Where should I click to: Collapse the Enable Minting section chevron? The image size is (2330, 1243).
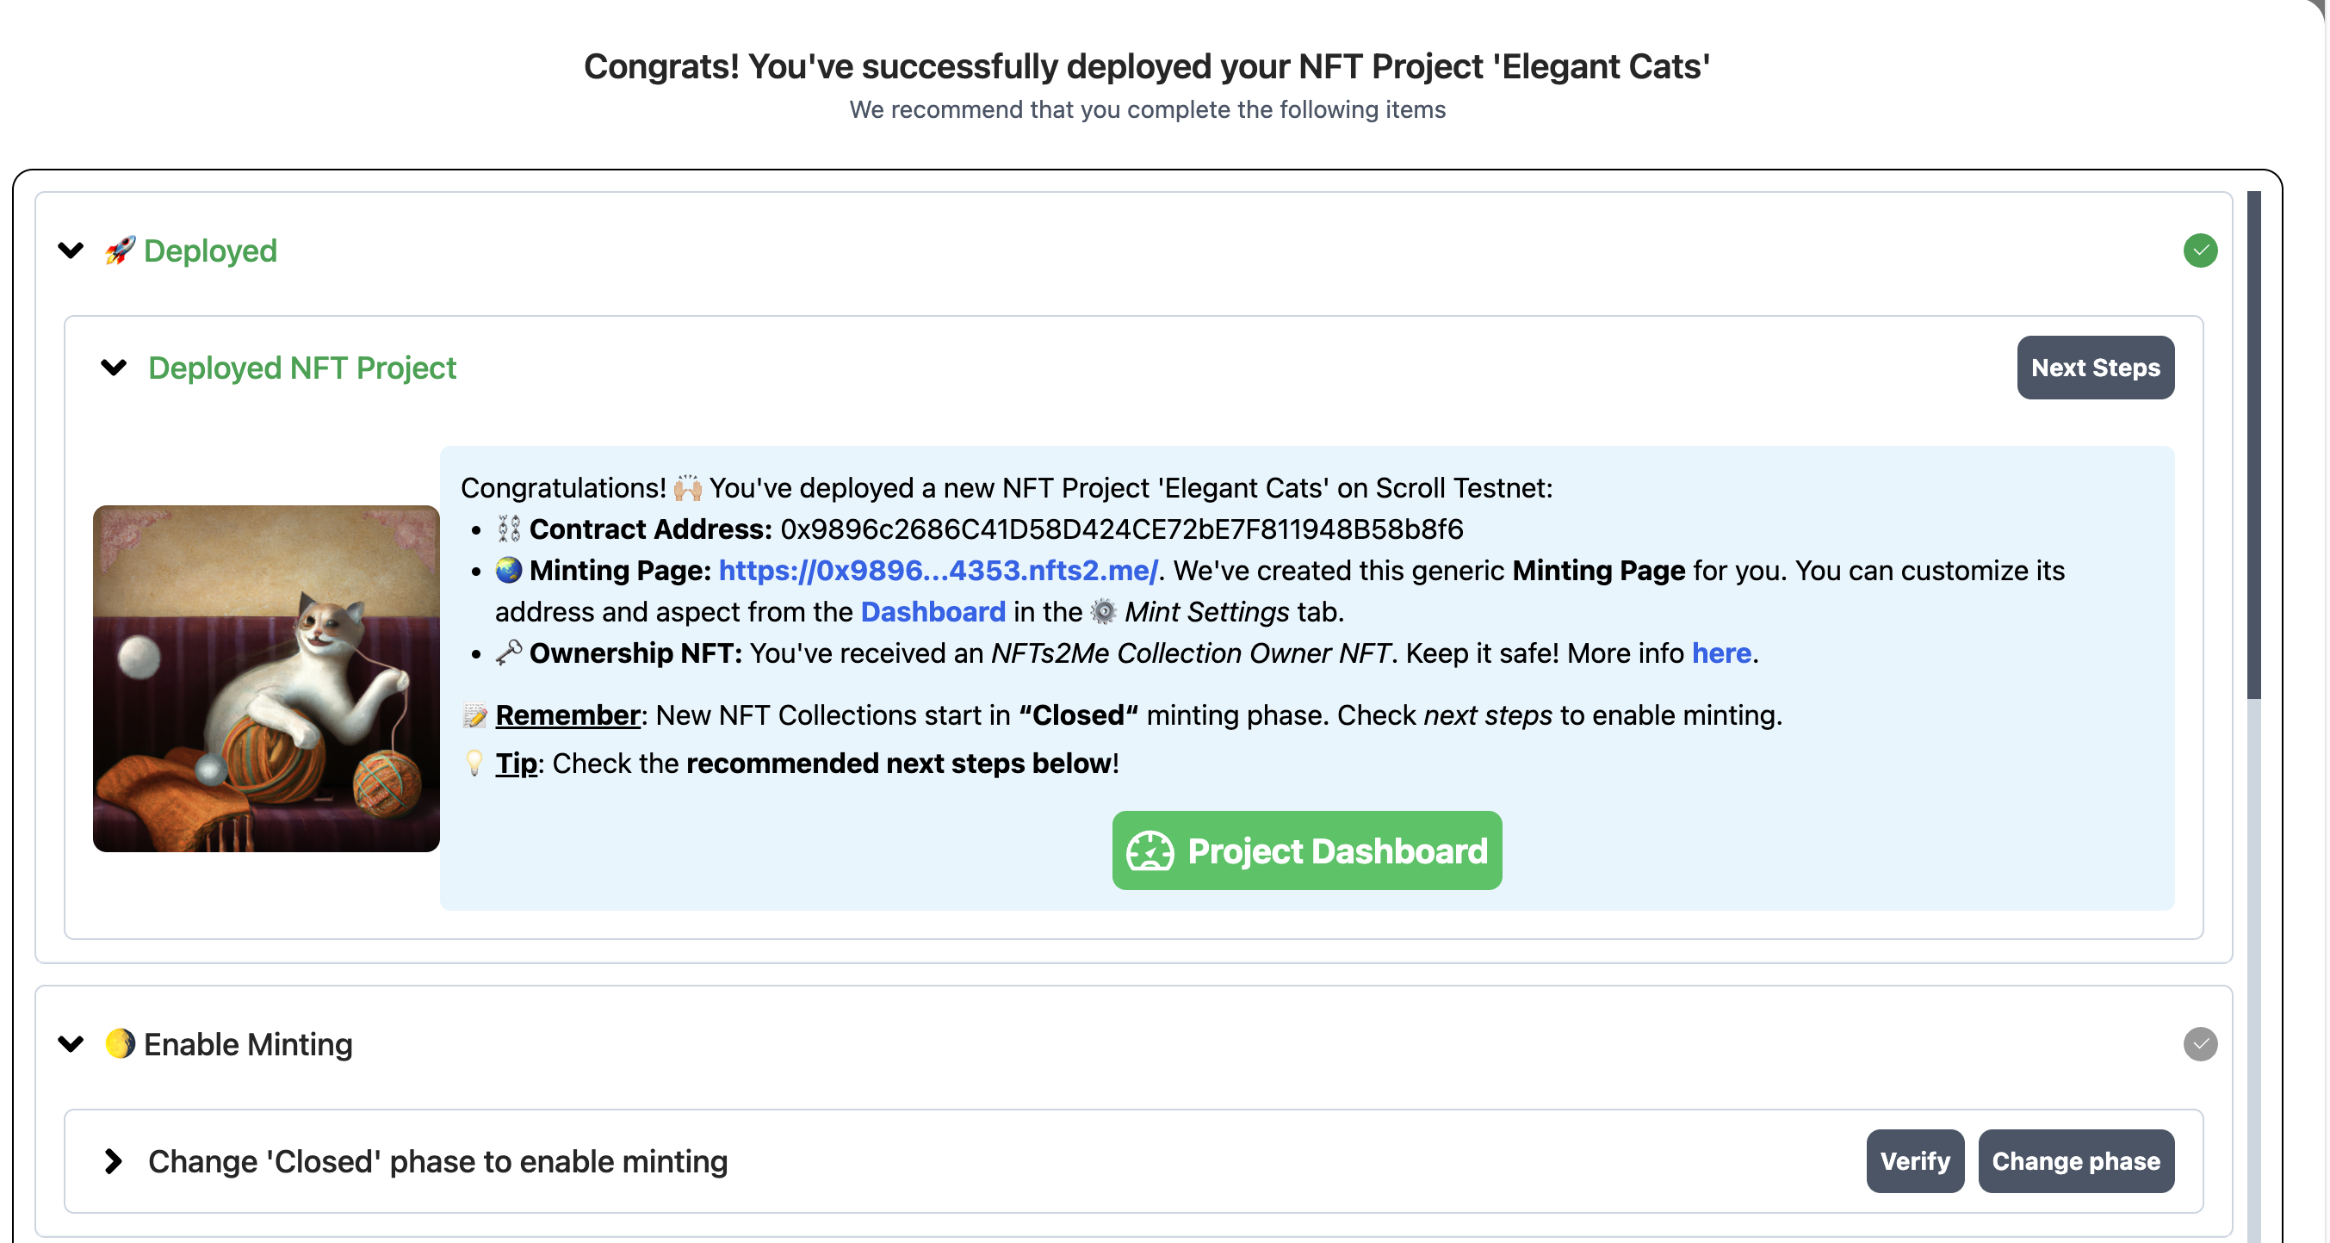click(x=71, y=1043)
